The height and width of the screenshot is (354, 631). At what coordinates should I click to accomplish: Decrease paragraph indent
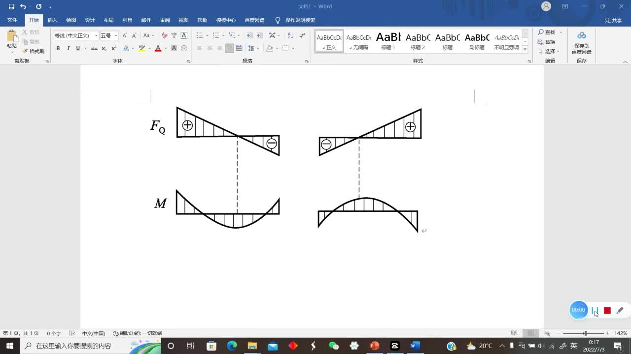(x=249, y=35)
